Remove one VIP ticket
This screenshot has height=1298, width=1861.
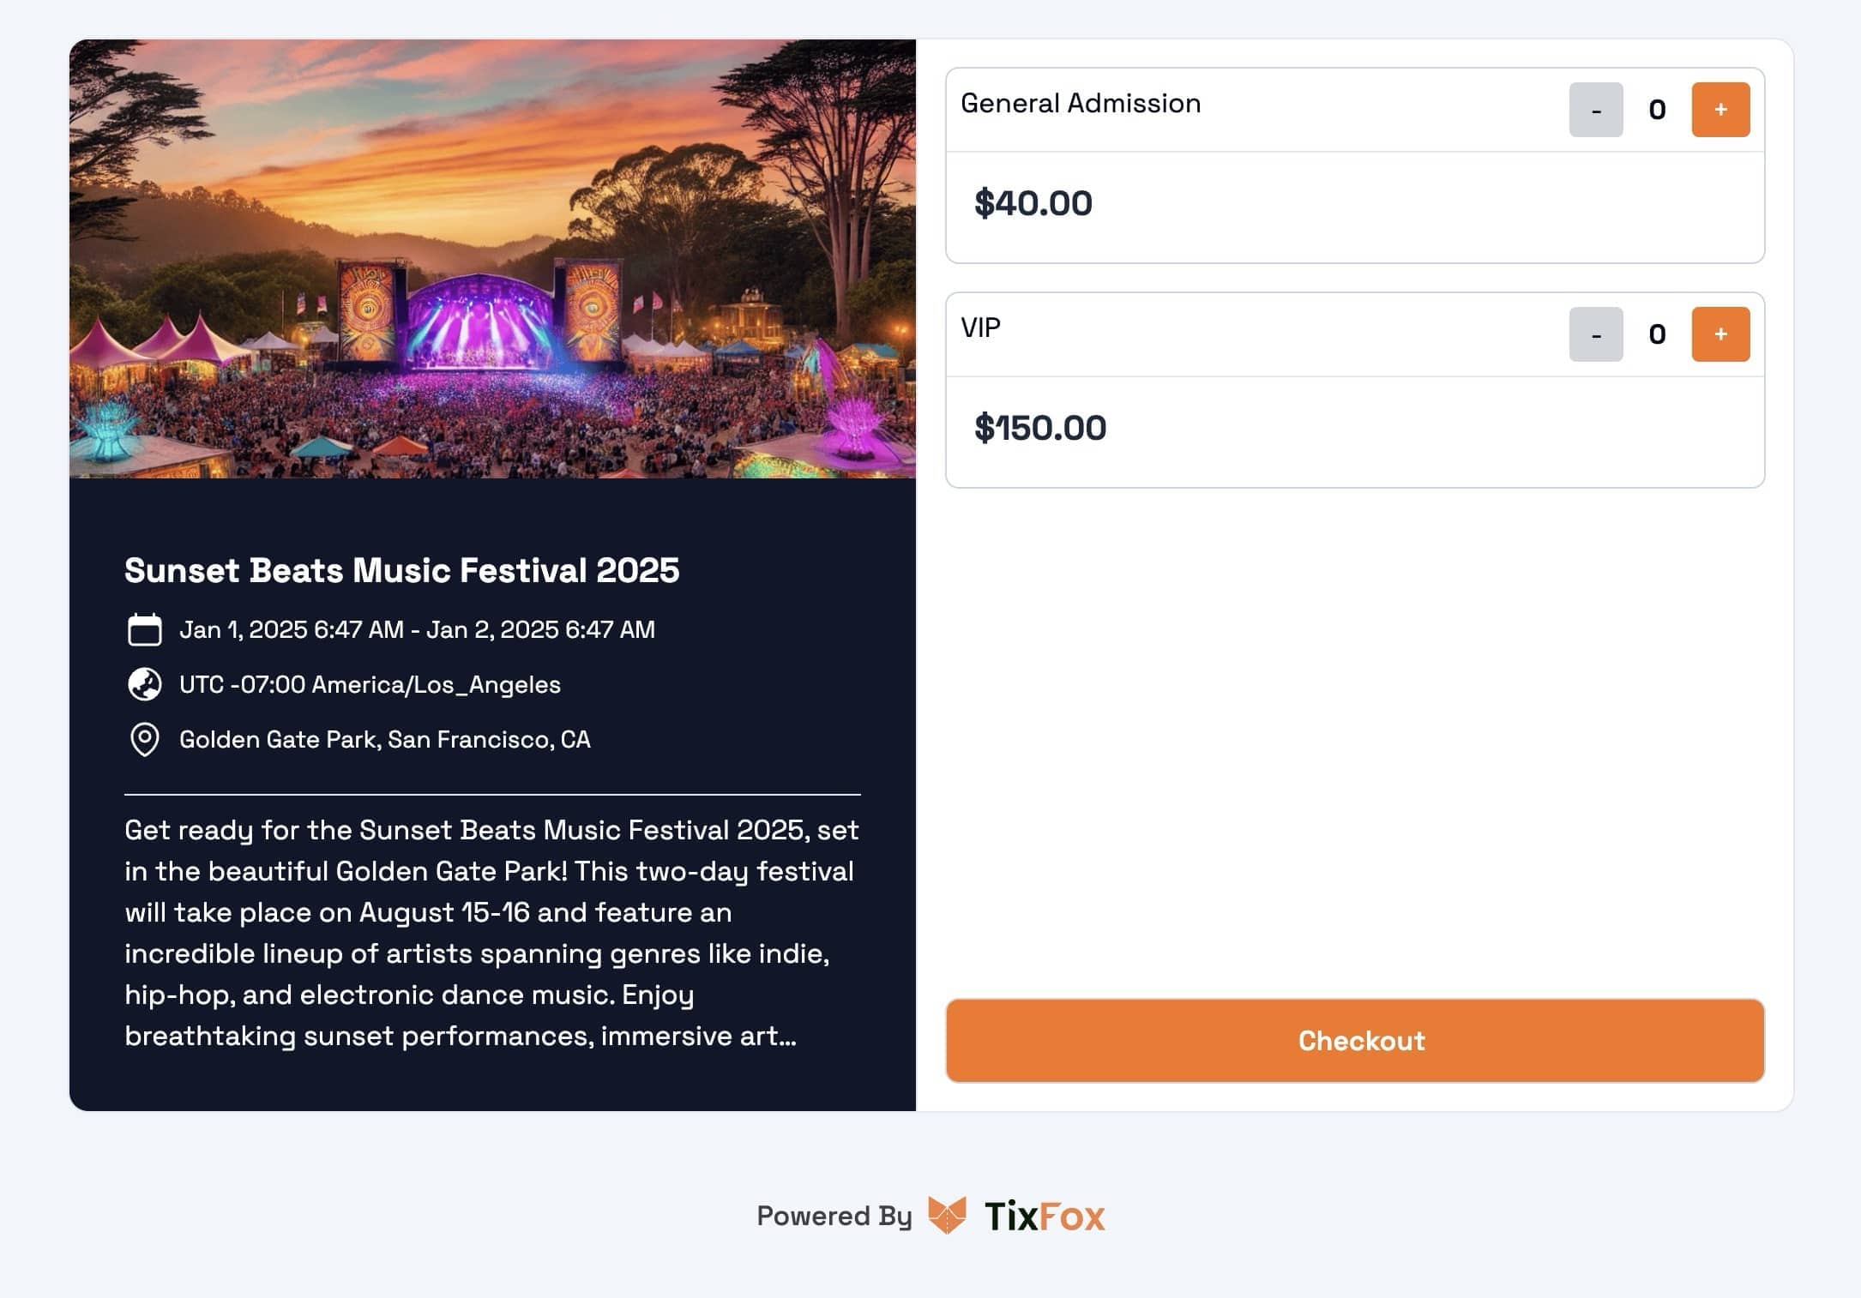(1595, 334)
